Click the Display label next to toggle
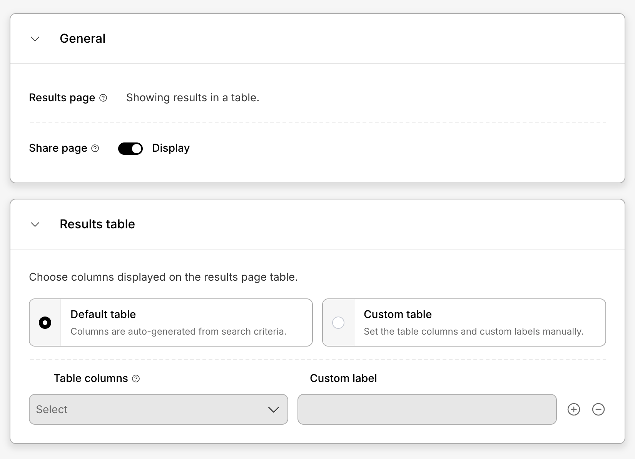635x459 pixels. (171, 148)
